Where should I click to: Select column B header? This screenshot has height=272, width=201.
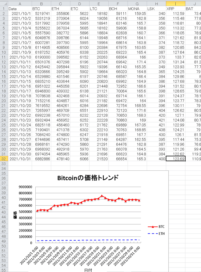[x=41, y=4]
